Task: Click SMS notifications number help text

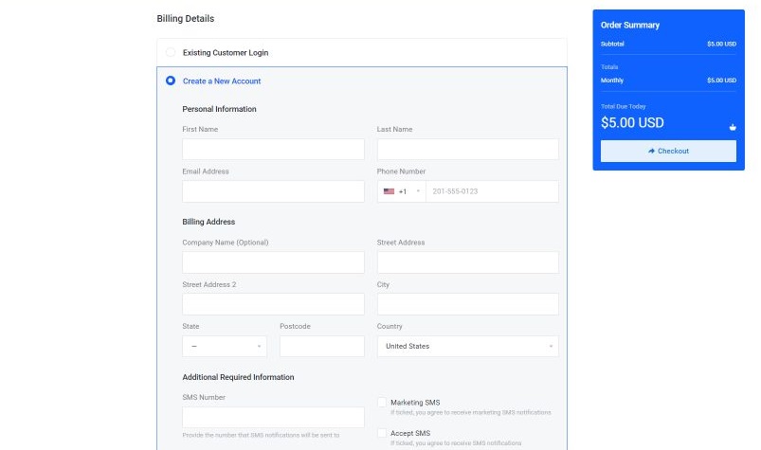Action: 262,435
